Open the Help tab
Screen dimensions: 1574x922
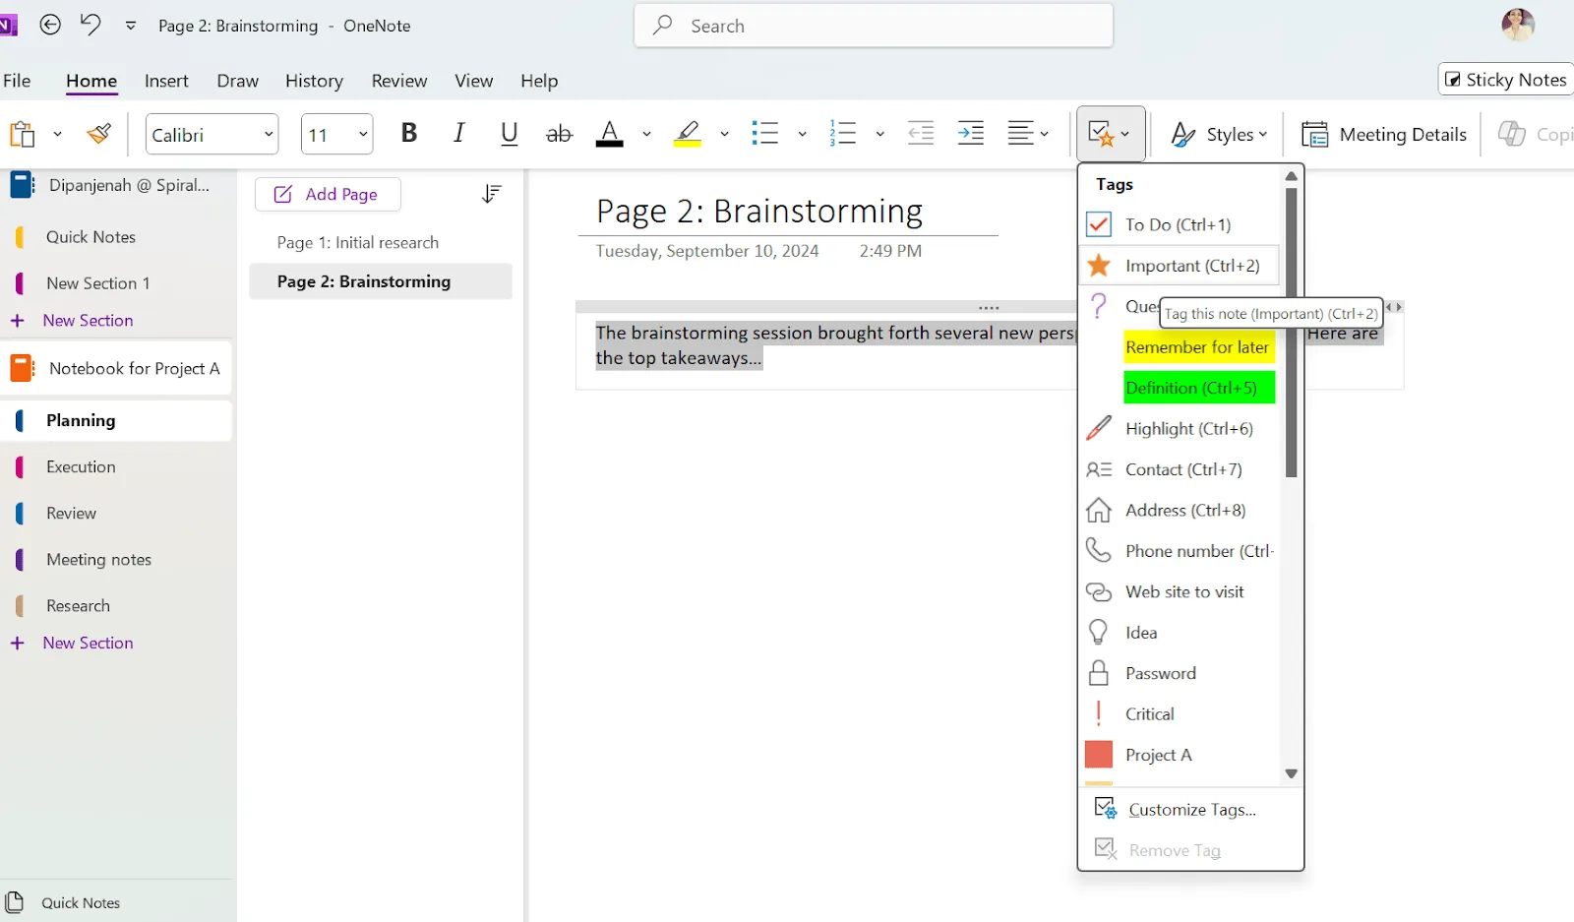(539, 81)
